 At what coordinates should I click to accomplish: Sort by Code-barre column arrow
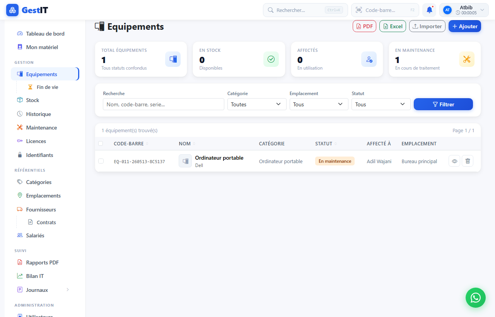tap(147, 144)
